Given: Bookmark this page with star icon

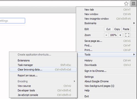Looking at the screenshot, I should [126, 4].
